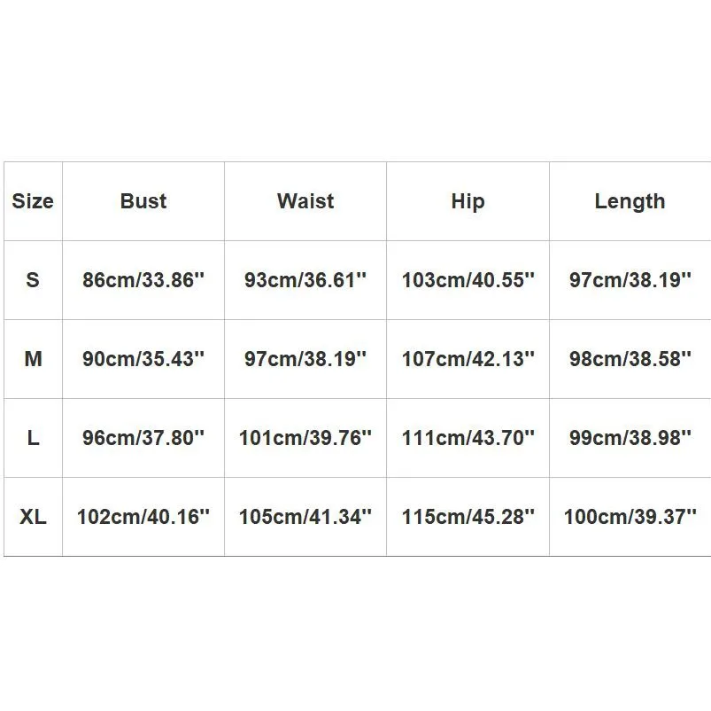
Task: Click the Bust column header
Action: (143, 201)
